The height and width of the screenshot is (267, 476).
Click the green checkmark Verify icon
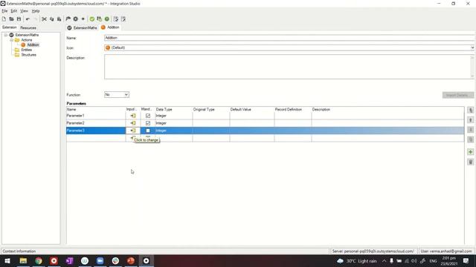point(92,19)
